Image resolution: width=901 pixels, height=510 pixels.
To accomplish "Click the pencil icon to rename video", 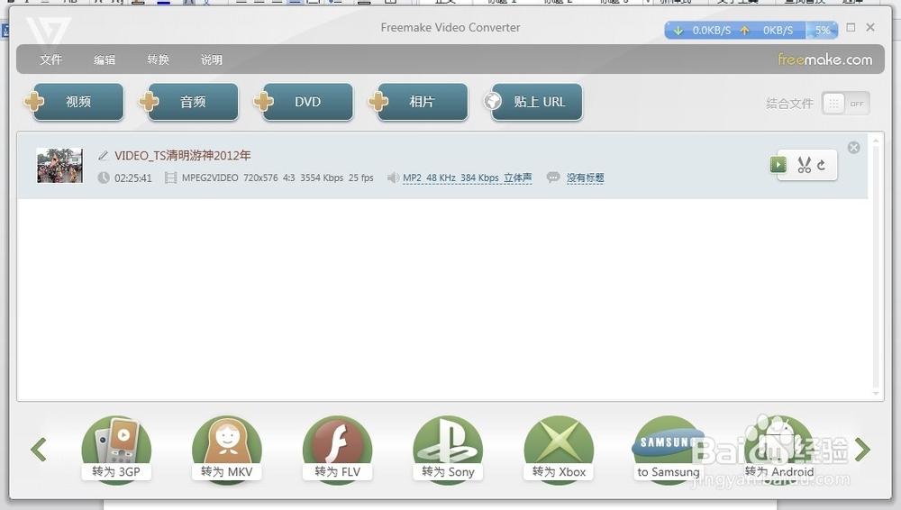I will click(x=104, y=155).
